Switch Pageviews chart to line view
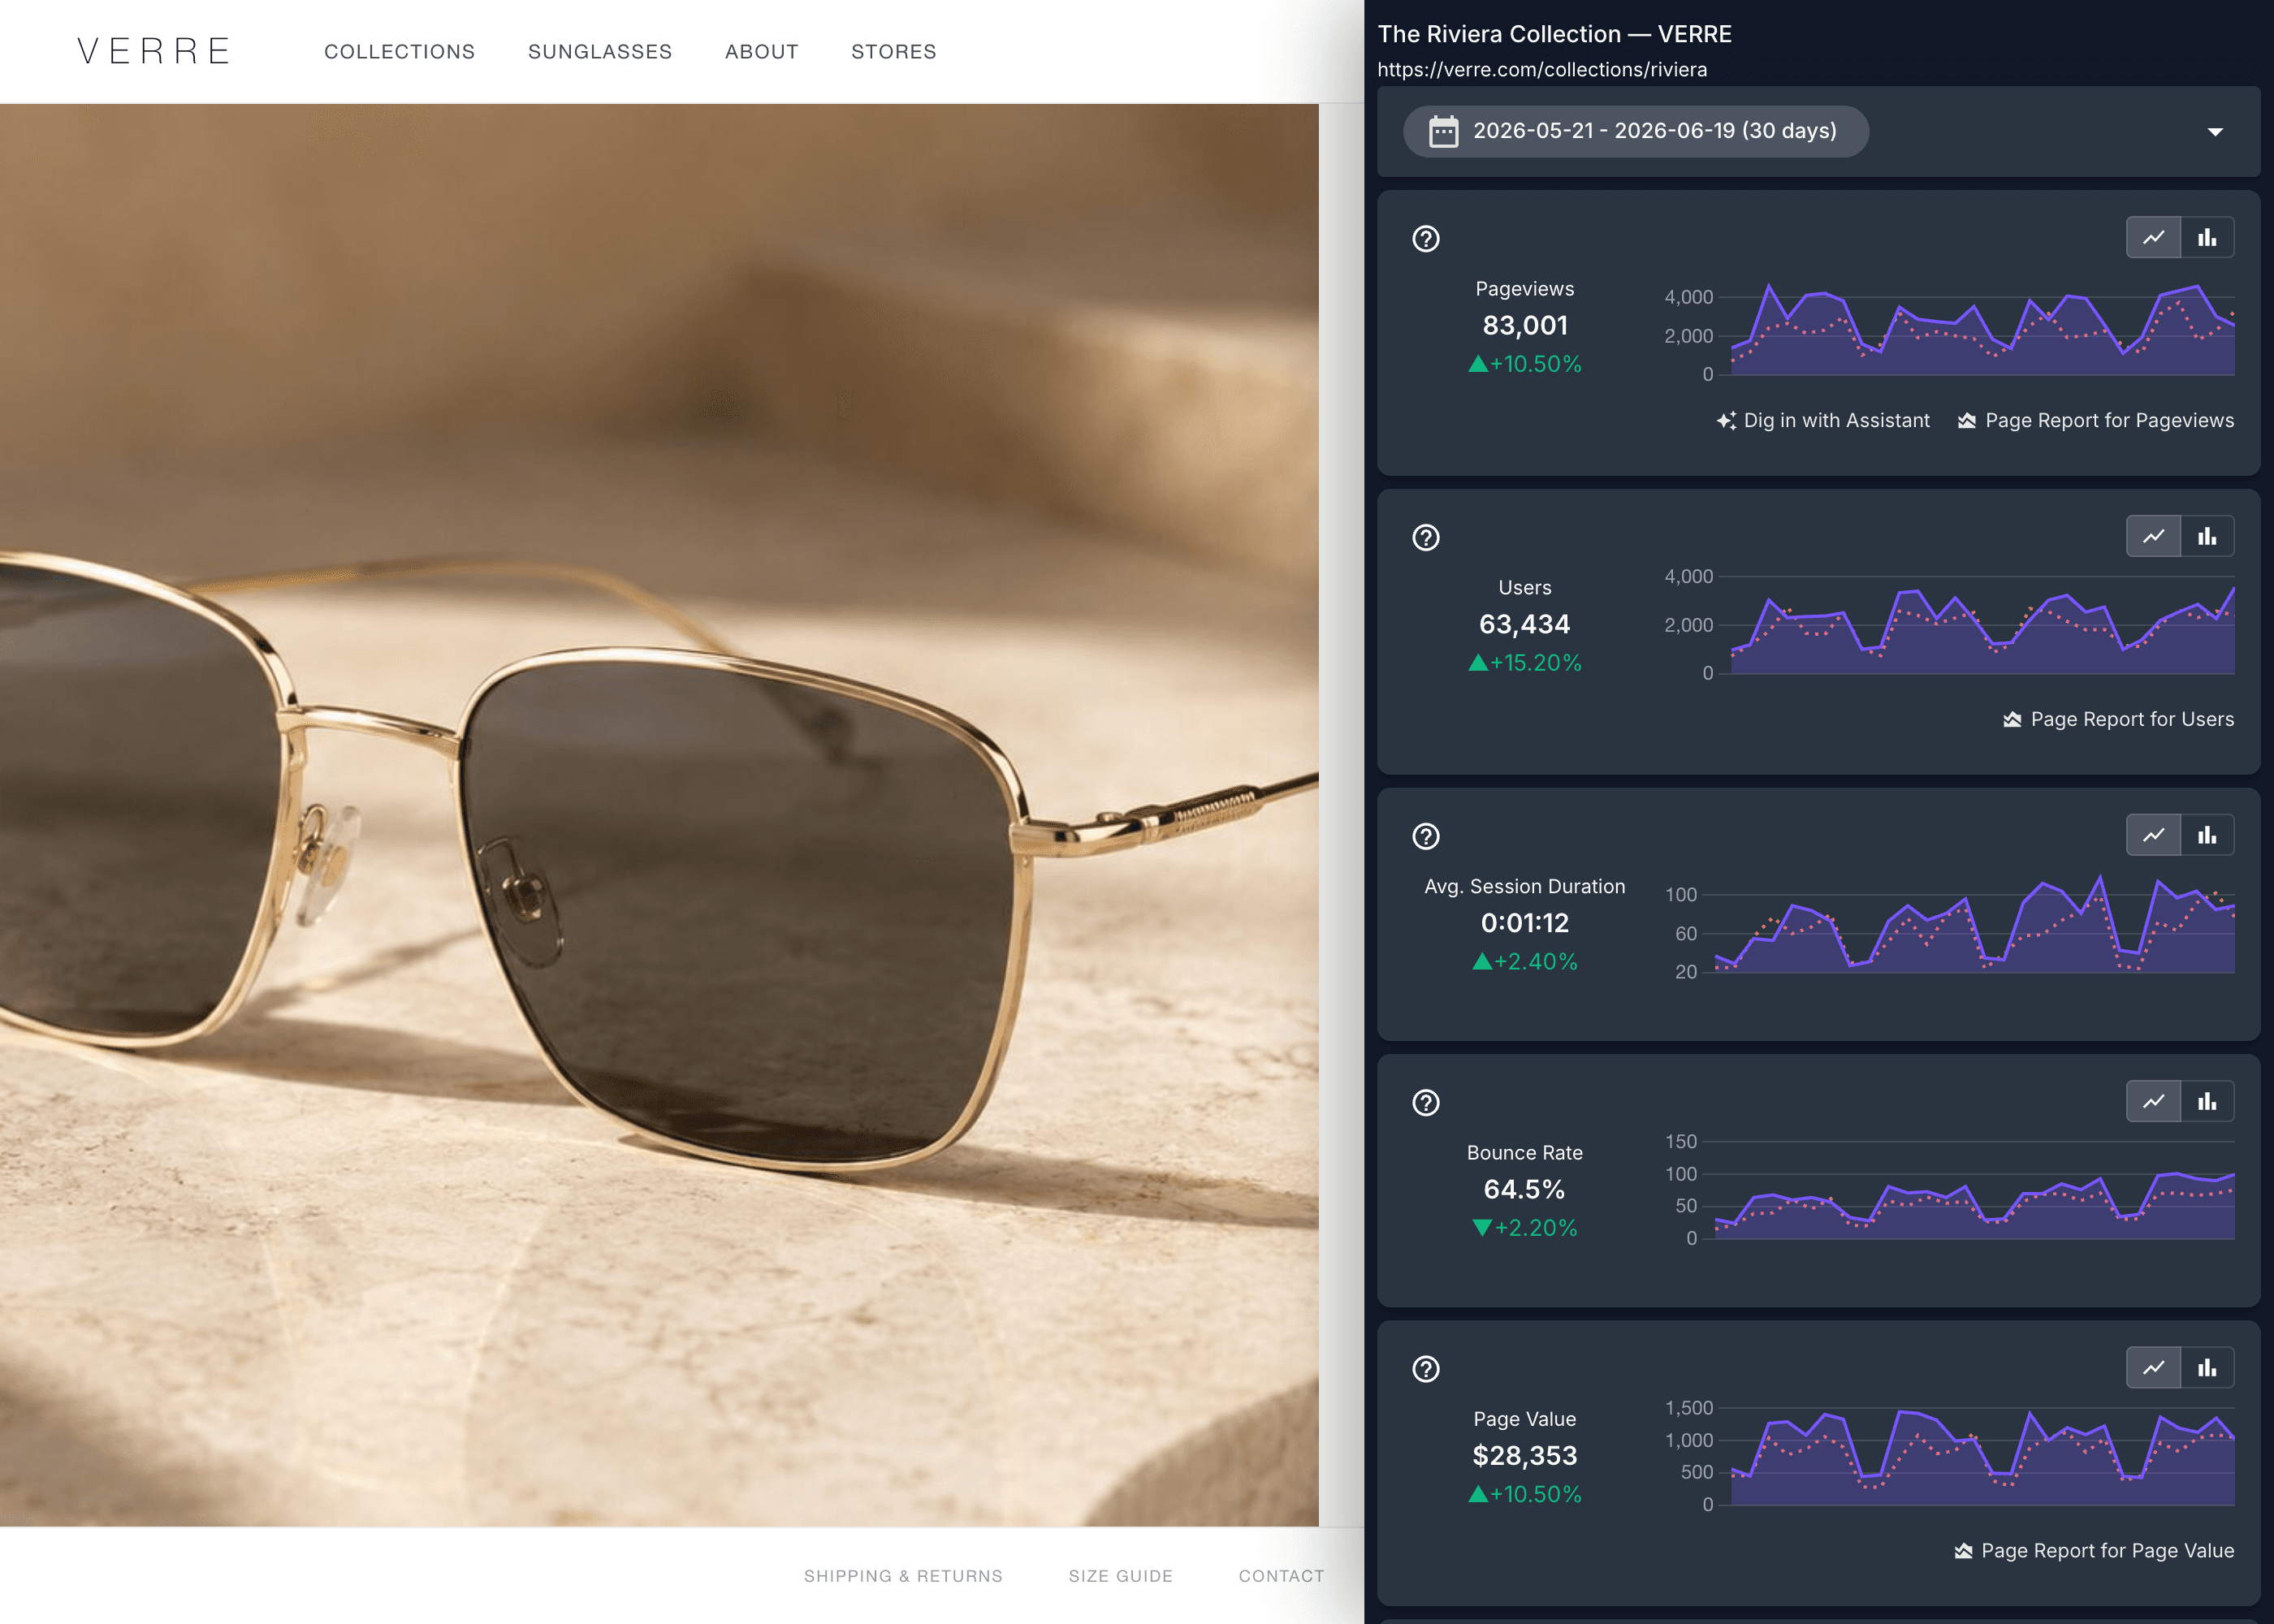 point(2153,238)
